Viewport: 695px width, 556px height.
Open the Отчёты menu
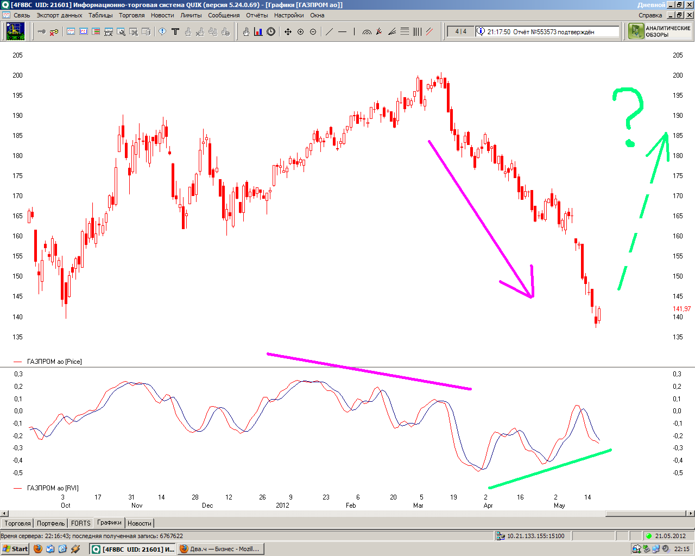click(257, 15)
